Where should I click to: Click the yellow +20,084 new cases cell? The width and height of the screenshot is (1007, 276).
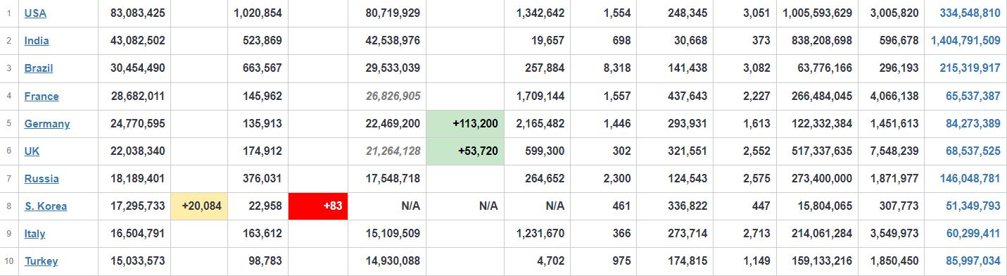click(200, 206)
